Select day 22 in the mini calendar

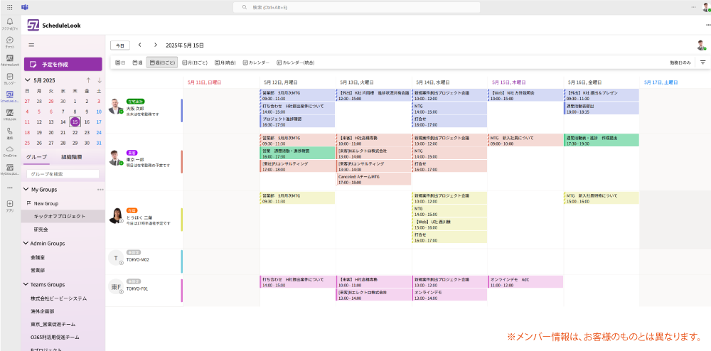coord(75,132)
